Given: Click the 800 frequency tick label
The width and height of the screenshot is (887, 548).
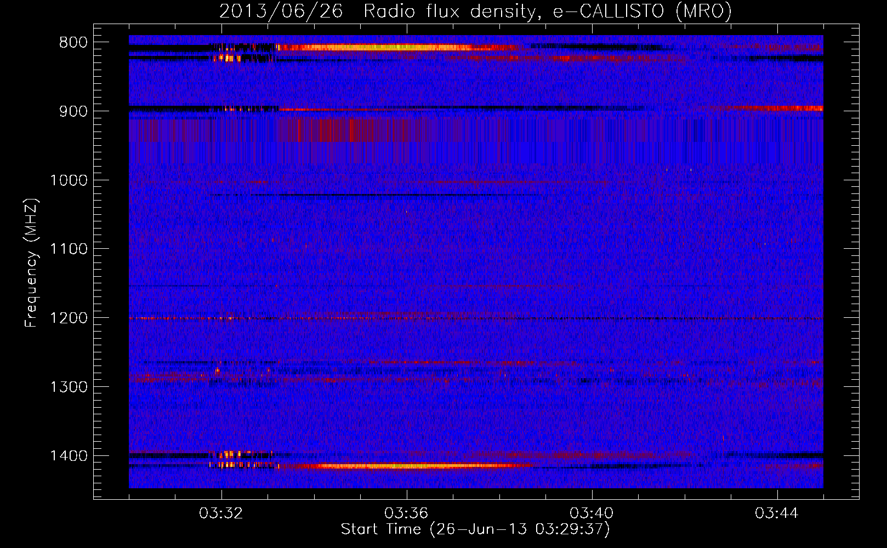Looking at the screenshot, I should click(73, 43).
